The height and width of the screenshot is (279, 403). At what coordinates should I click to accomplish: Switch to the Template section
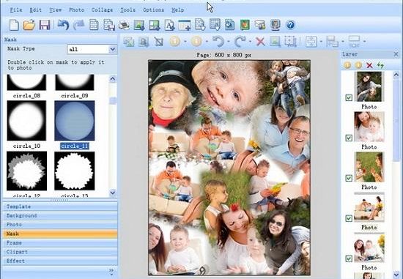(60, 207)
